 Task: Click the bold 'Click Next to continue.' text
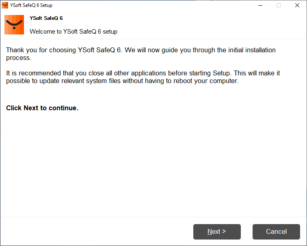point(42,108)
